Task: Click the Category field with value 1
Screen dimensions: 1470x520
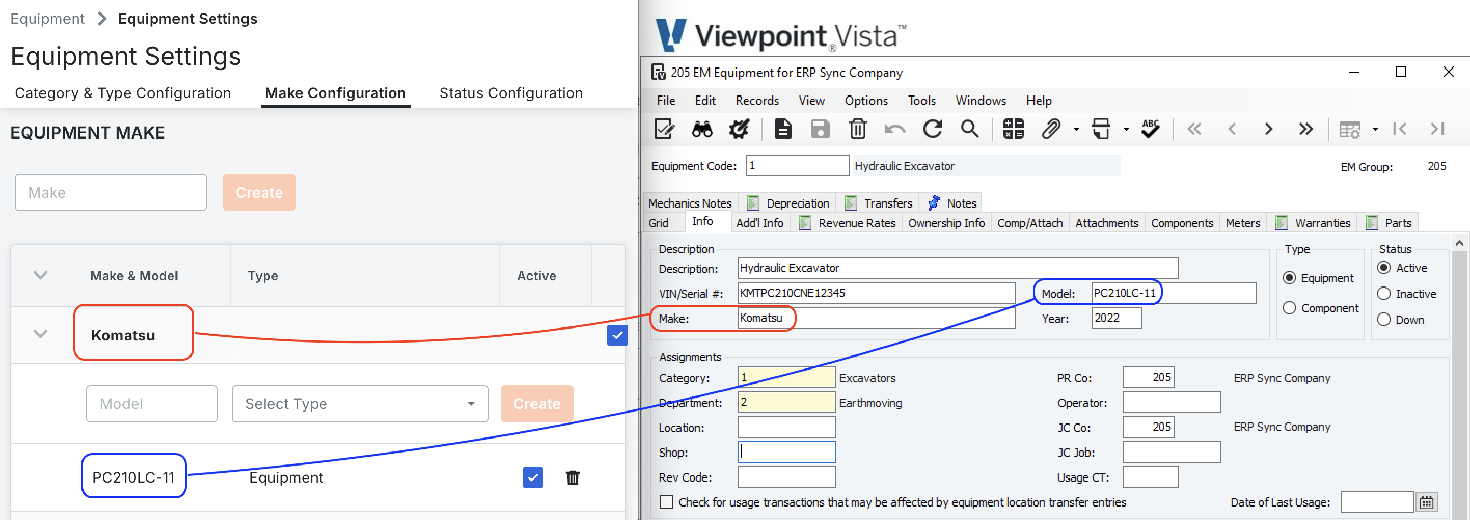Action: point(786,377)
